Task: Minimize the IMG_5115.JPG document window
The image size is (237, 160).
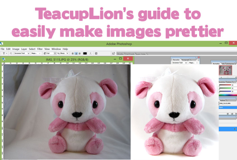Action: point(115,59)
